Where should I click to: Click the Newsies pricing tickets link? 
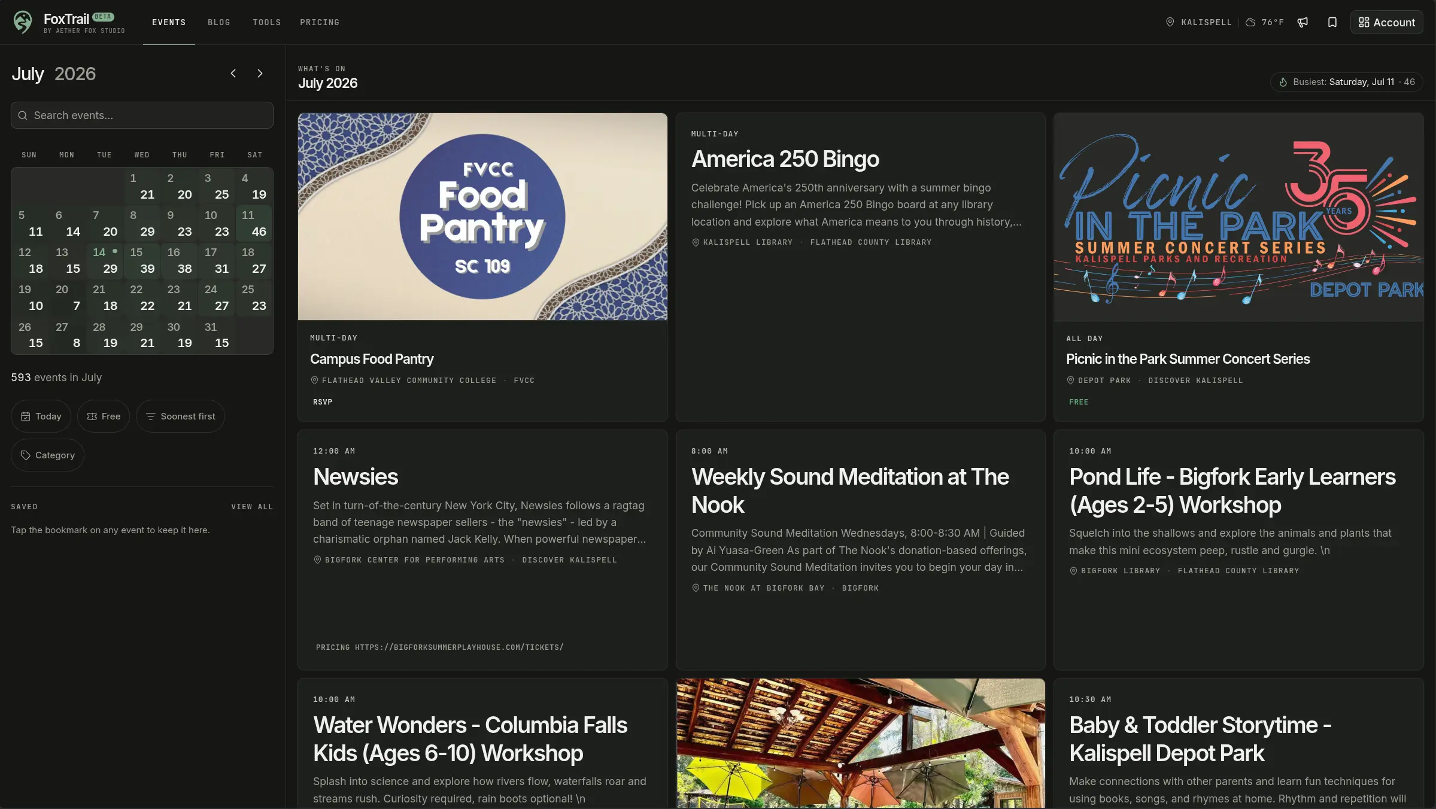tap(439, 647)
